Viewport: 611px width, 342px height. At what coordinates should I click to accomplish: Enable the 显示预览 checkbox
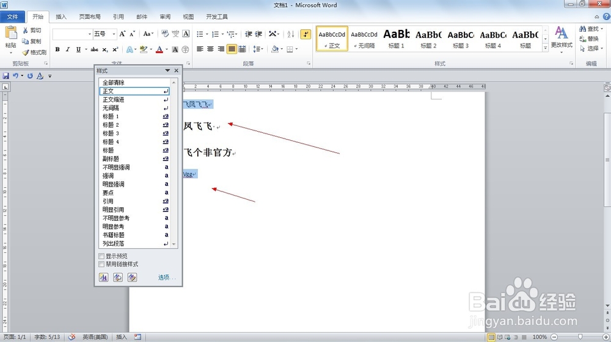click(101, 256)
